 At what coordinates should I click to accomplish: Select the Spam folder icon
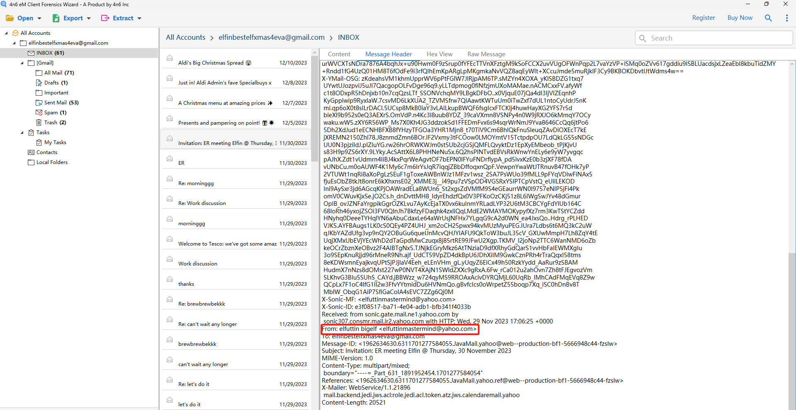point(39,113)
